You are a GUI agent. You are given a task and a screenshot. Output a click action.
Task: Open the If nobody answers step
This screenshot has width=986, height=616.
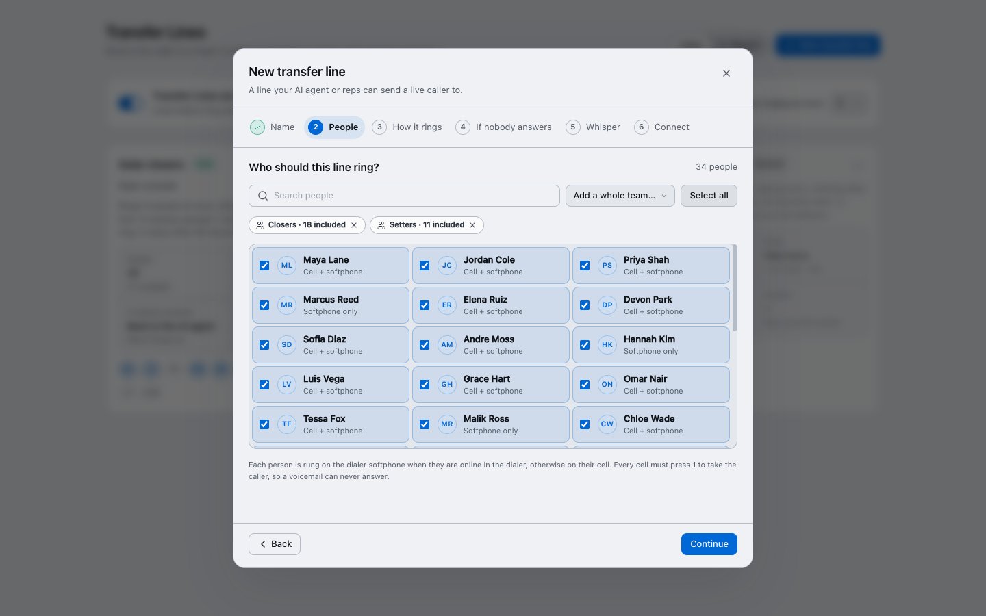coord(504,127)
